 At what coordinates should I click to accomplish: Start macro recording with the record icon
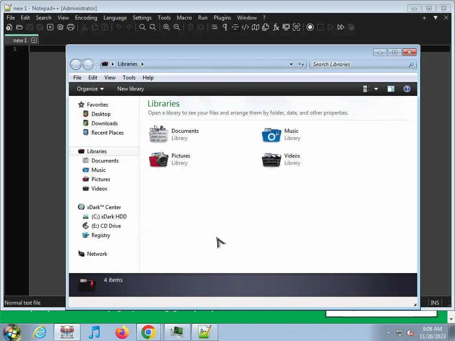coord(310,27)
